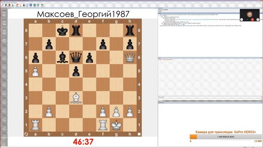This screenshot has height=148, width=263.
Task: Click the green grid icon in the toolbar
Action: (35, 5)
